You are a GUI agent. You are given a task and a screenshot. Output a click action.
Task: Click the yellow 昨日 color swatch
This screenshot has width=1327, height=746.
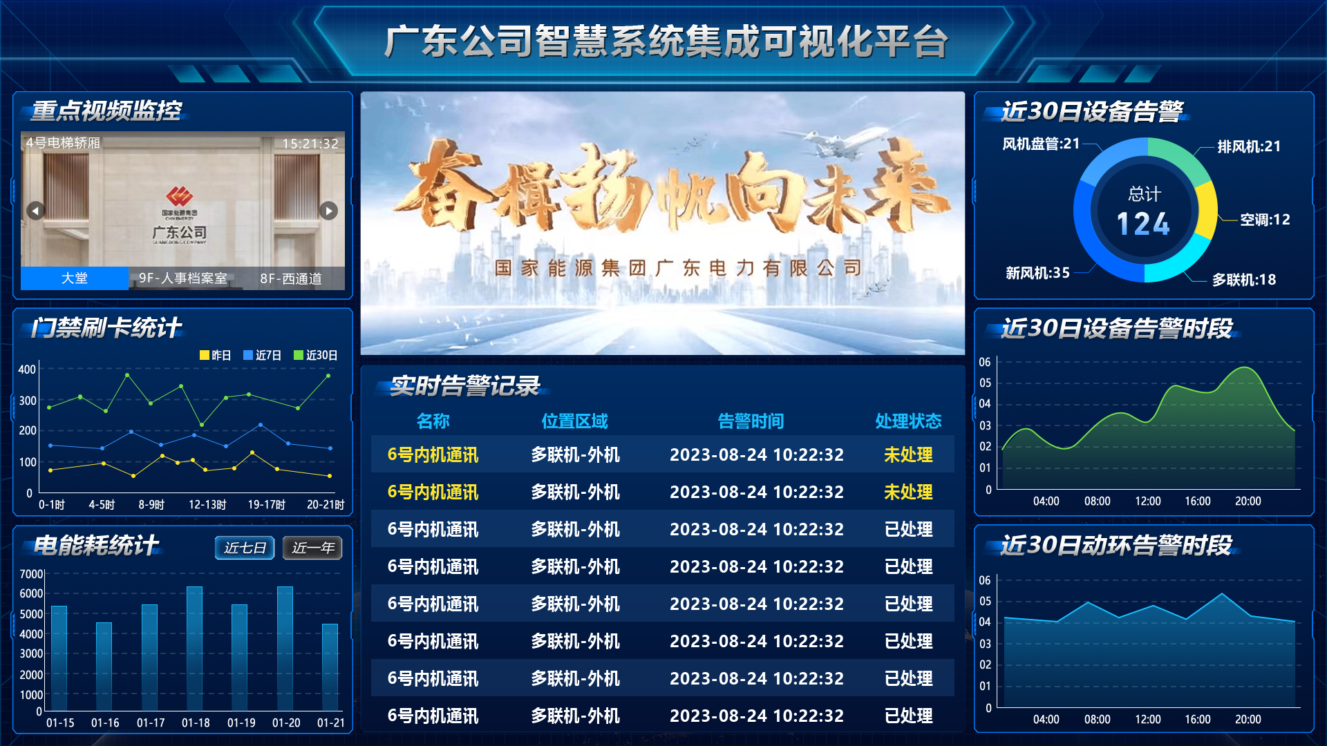(203, 356)
